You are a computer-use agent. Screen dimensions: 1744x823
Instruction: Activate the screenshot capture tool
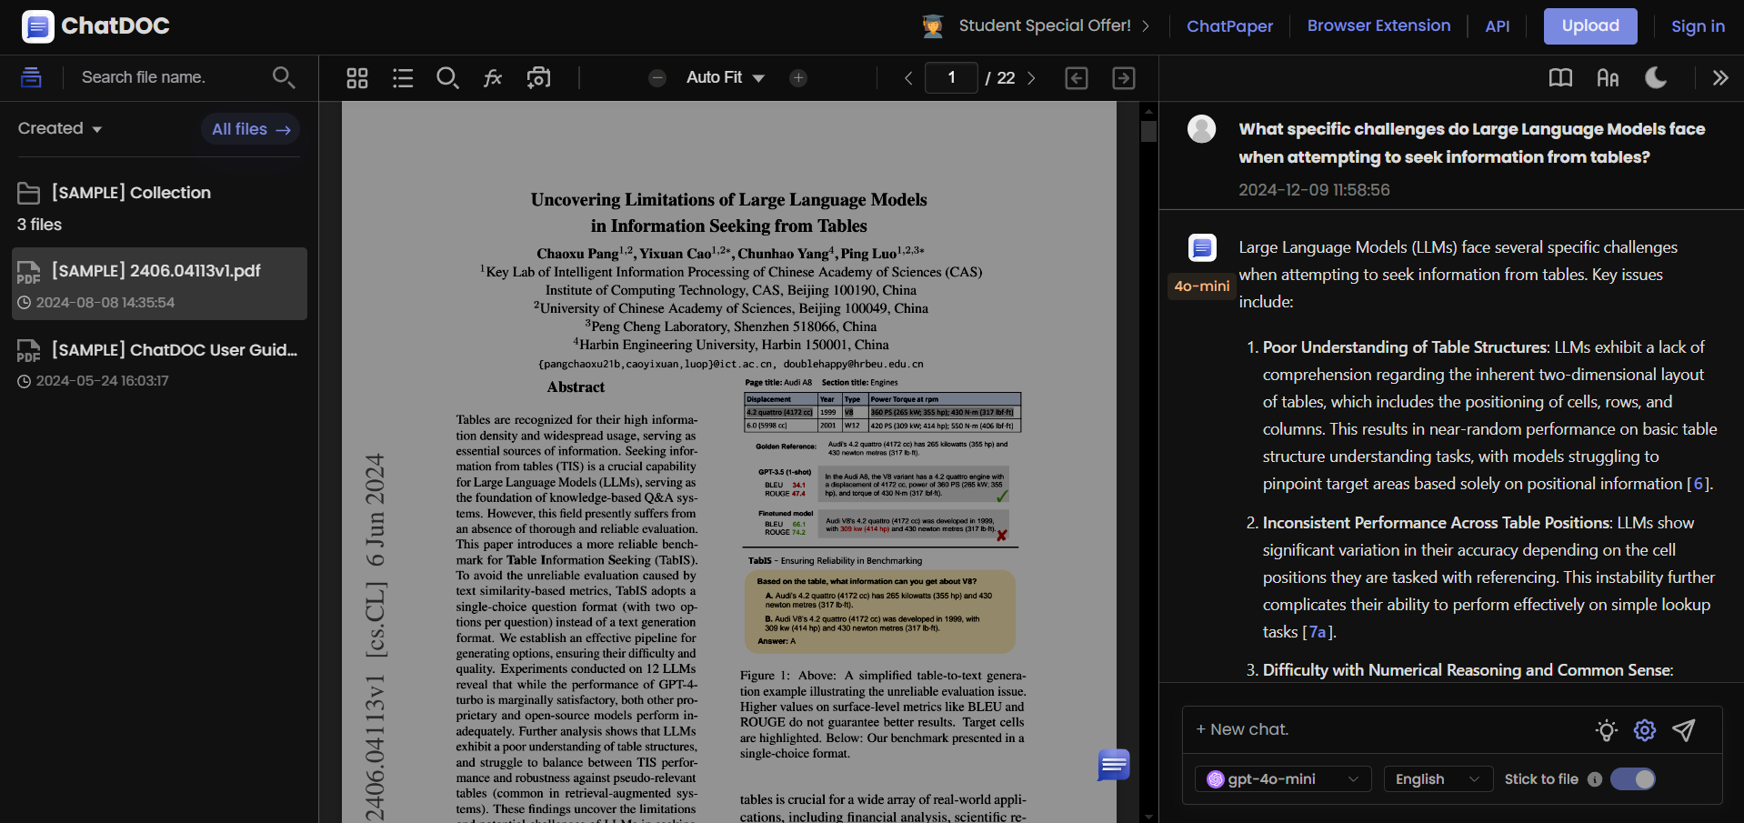[538, 78]
